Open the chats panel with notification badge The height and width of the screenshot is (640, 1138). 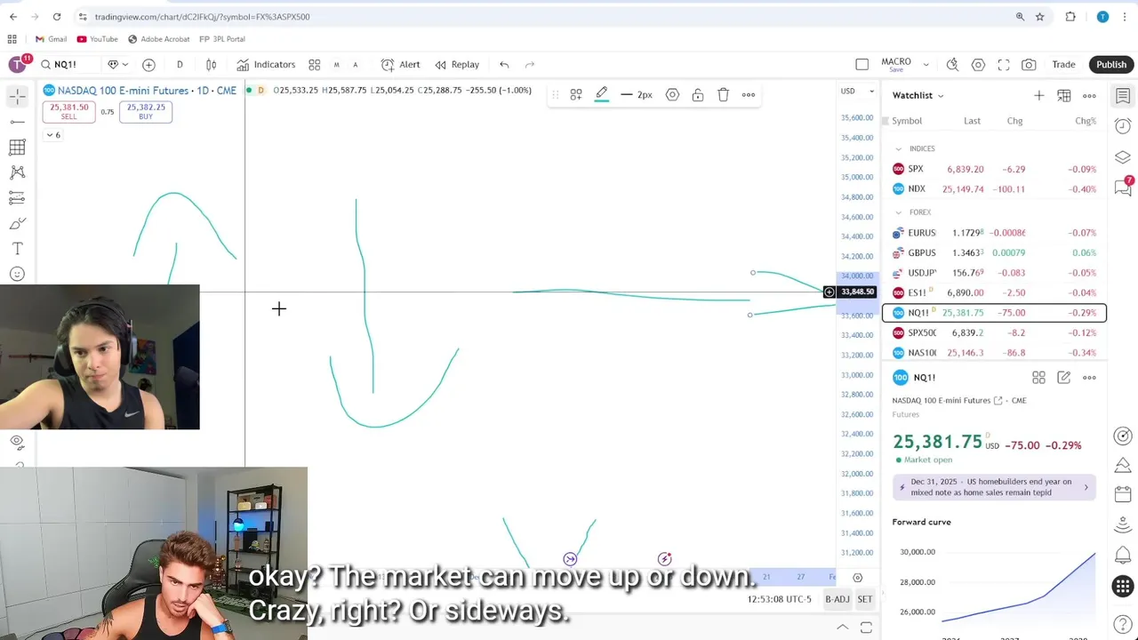pyautogui.click(x=1123, y=187)
